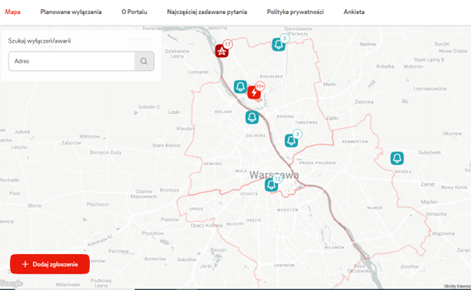Open Polityka prywatności page
The height and width of the screenshot is (290, 471).
[x=295, y=12]
